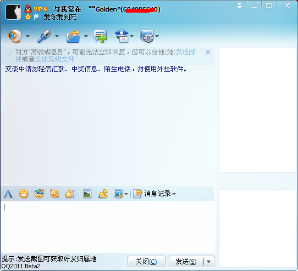Viewport: 298px width, 271px height.
Task: Click the signature 爱你爱到死
Action: (x=60, y=17)
